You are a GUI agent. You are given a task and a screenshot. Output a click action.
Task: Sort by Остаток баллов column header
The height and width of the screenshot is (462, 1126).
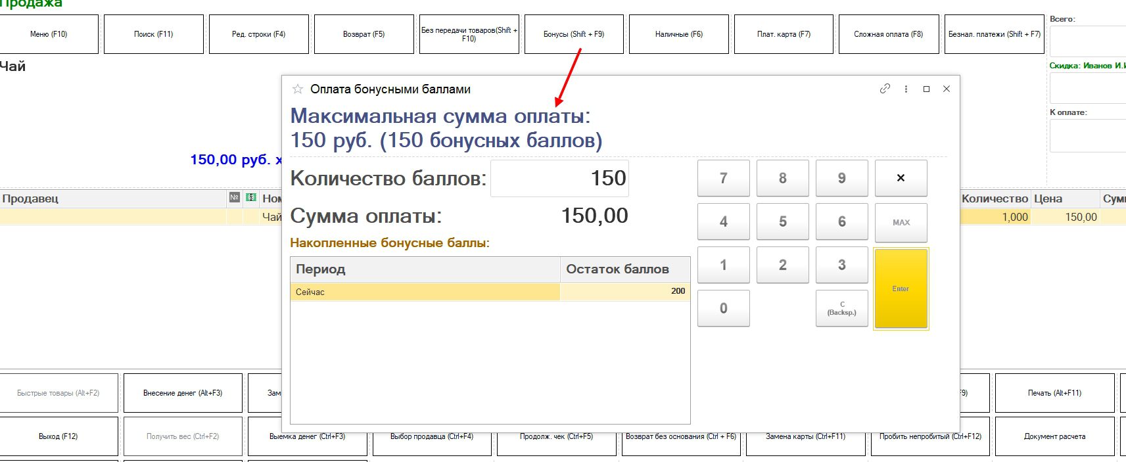click(624, 269)
